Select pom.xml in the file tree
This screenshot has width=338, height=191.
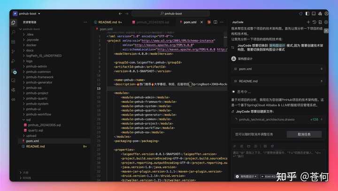(x=32, y=141)
